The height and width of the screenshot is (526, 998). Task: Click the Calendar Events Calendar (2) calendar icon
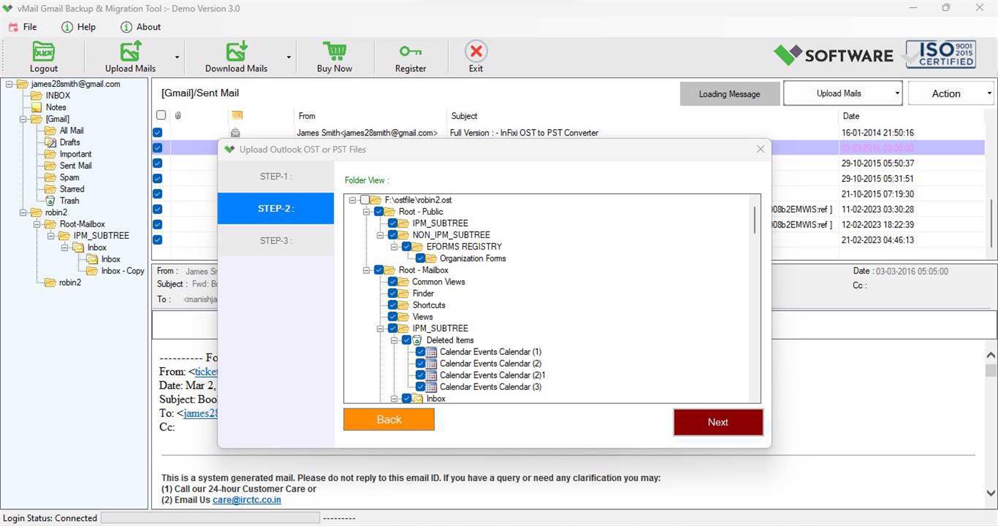click(x=432, y=363)
